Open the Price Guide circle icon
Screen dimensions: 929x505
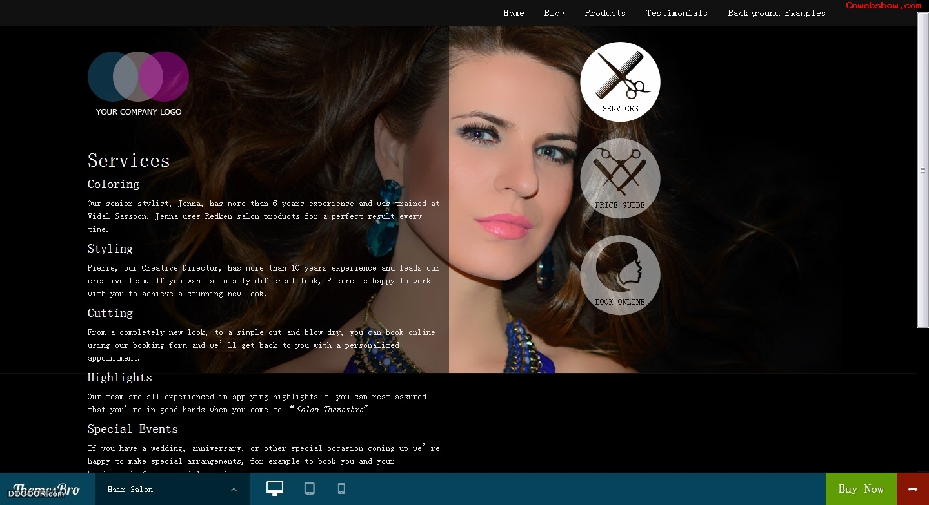(620, 178)
